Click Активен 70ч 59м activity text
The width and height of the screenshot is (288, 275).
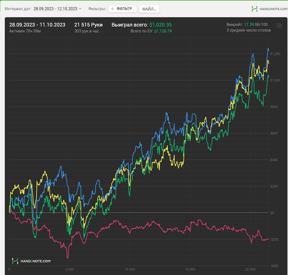25,31
